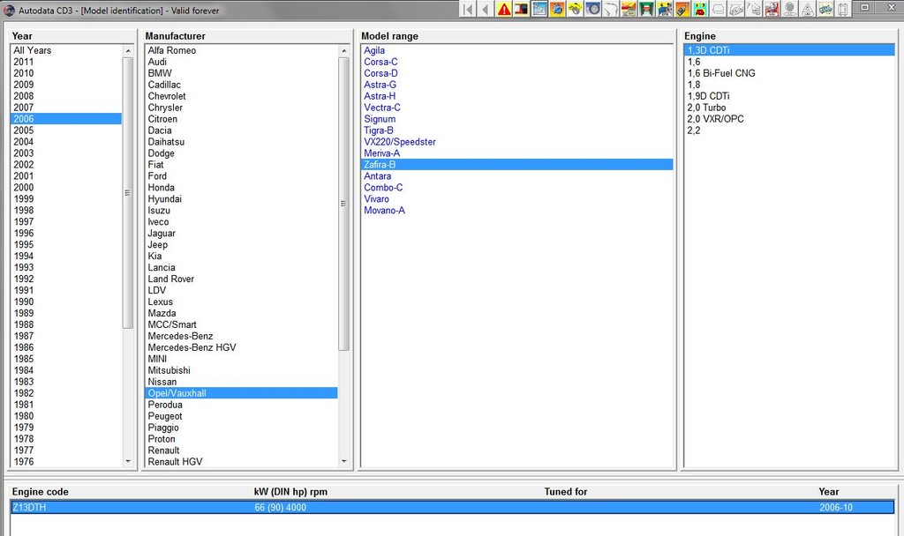904x536 pixels.
Task: Click the jump-to-first arrow icon in toolbar
Action: pos(468,9)
